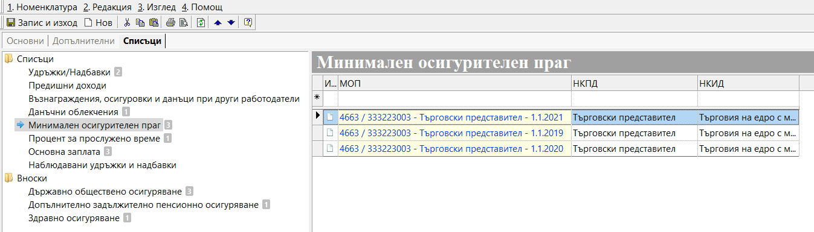Click the green Refresh icon
Viewport: 814px width, 232px height.
point(201,23)
